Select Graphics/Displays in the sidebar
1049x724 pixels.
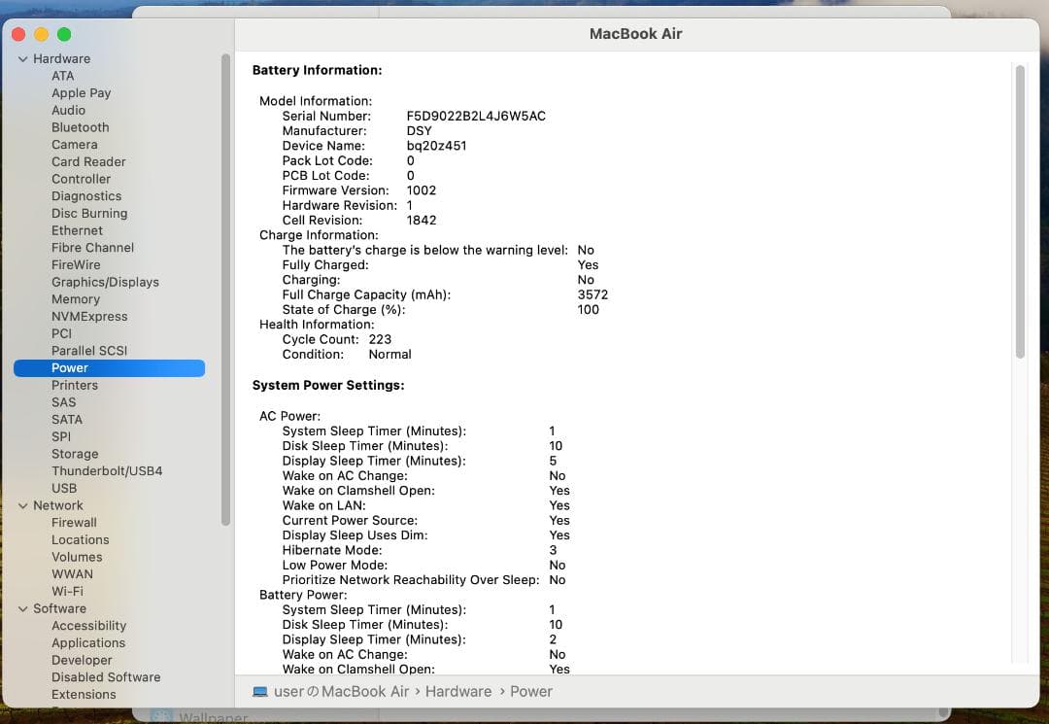105,283
